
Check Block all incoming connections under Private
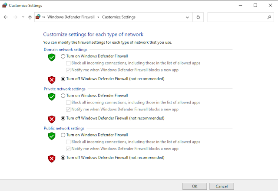68,103
